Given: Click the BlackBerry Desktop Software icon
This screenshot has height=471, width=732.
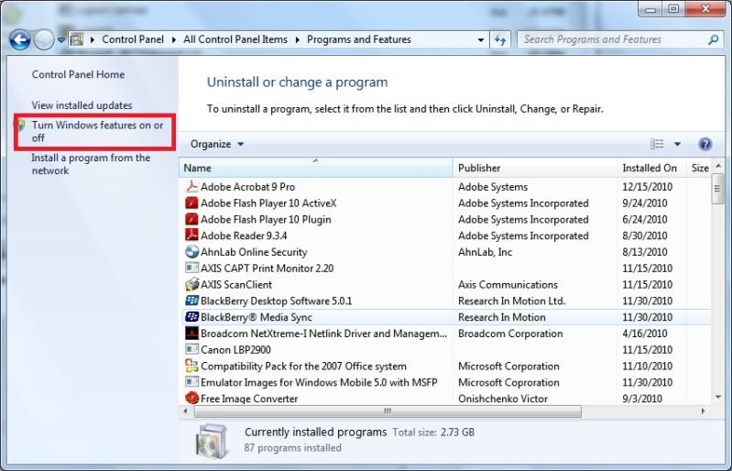Looking at the screenshot, I should (x=192, y=301).
